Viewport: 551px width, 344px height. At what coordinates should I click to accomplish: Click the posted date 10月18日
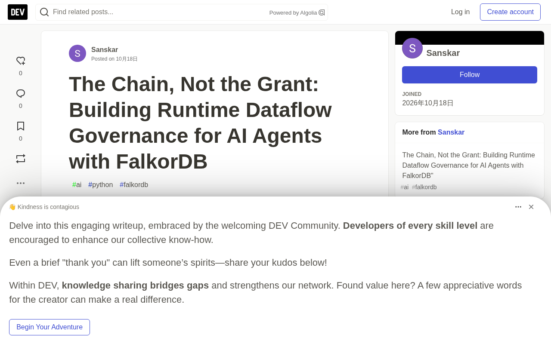[127, 59]
